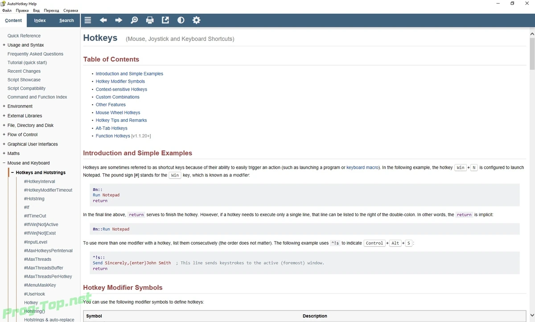The image size is (535, 322).
Task: Select #MaxThreadsBuffer entry
Action: tap(44, 268)
